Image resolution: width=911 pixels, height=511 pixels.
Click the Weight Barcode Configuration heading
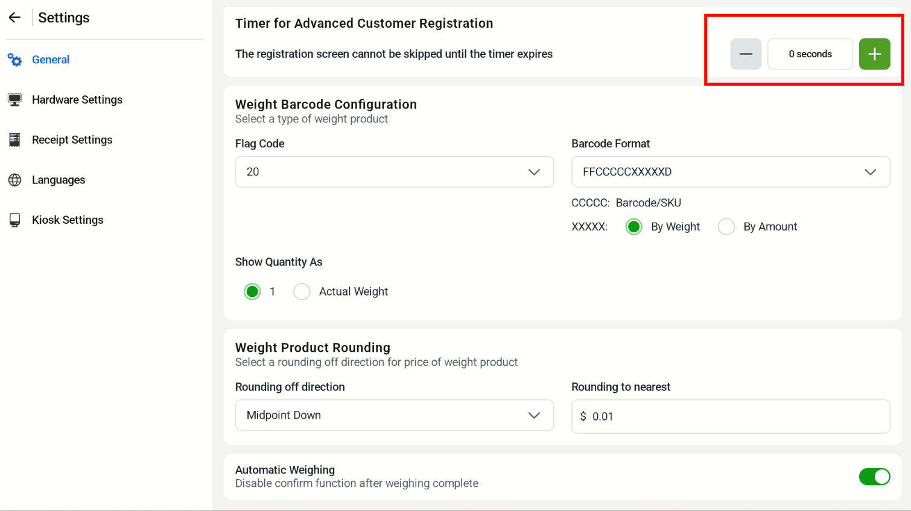[326, 104]
